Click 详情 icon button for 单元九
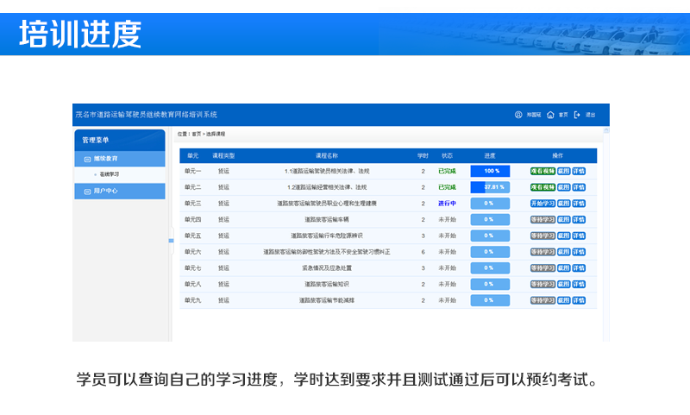The image size is (690, 415). 579,300
